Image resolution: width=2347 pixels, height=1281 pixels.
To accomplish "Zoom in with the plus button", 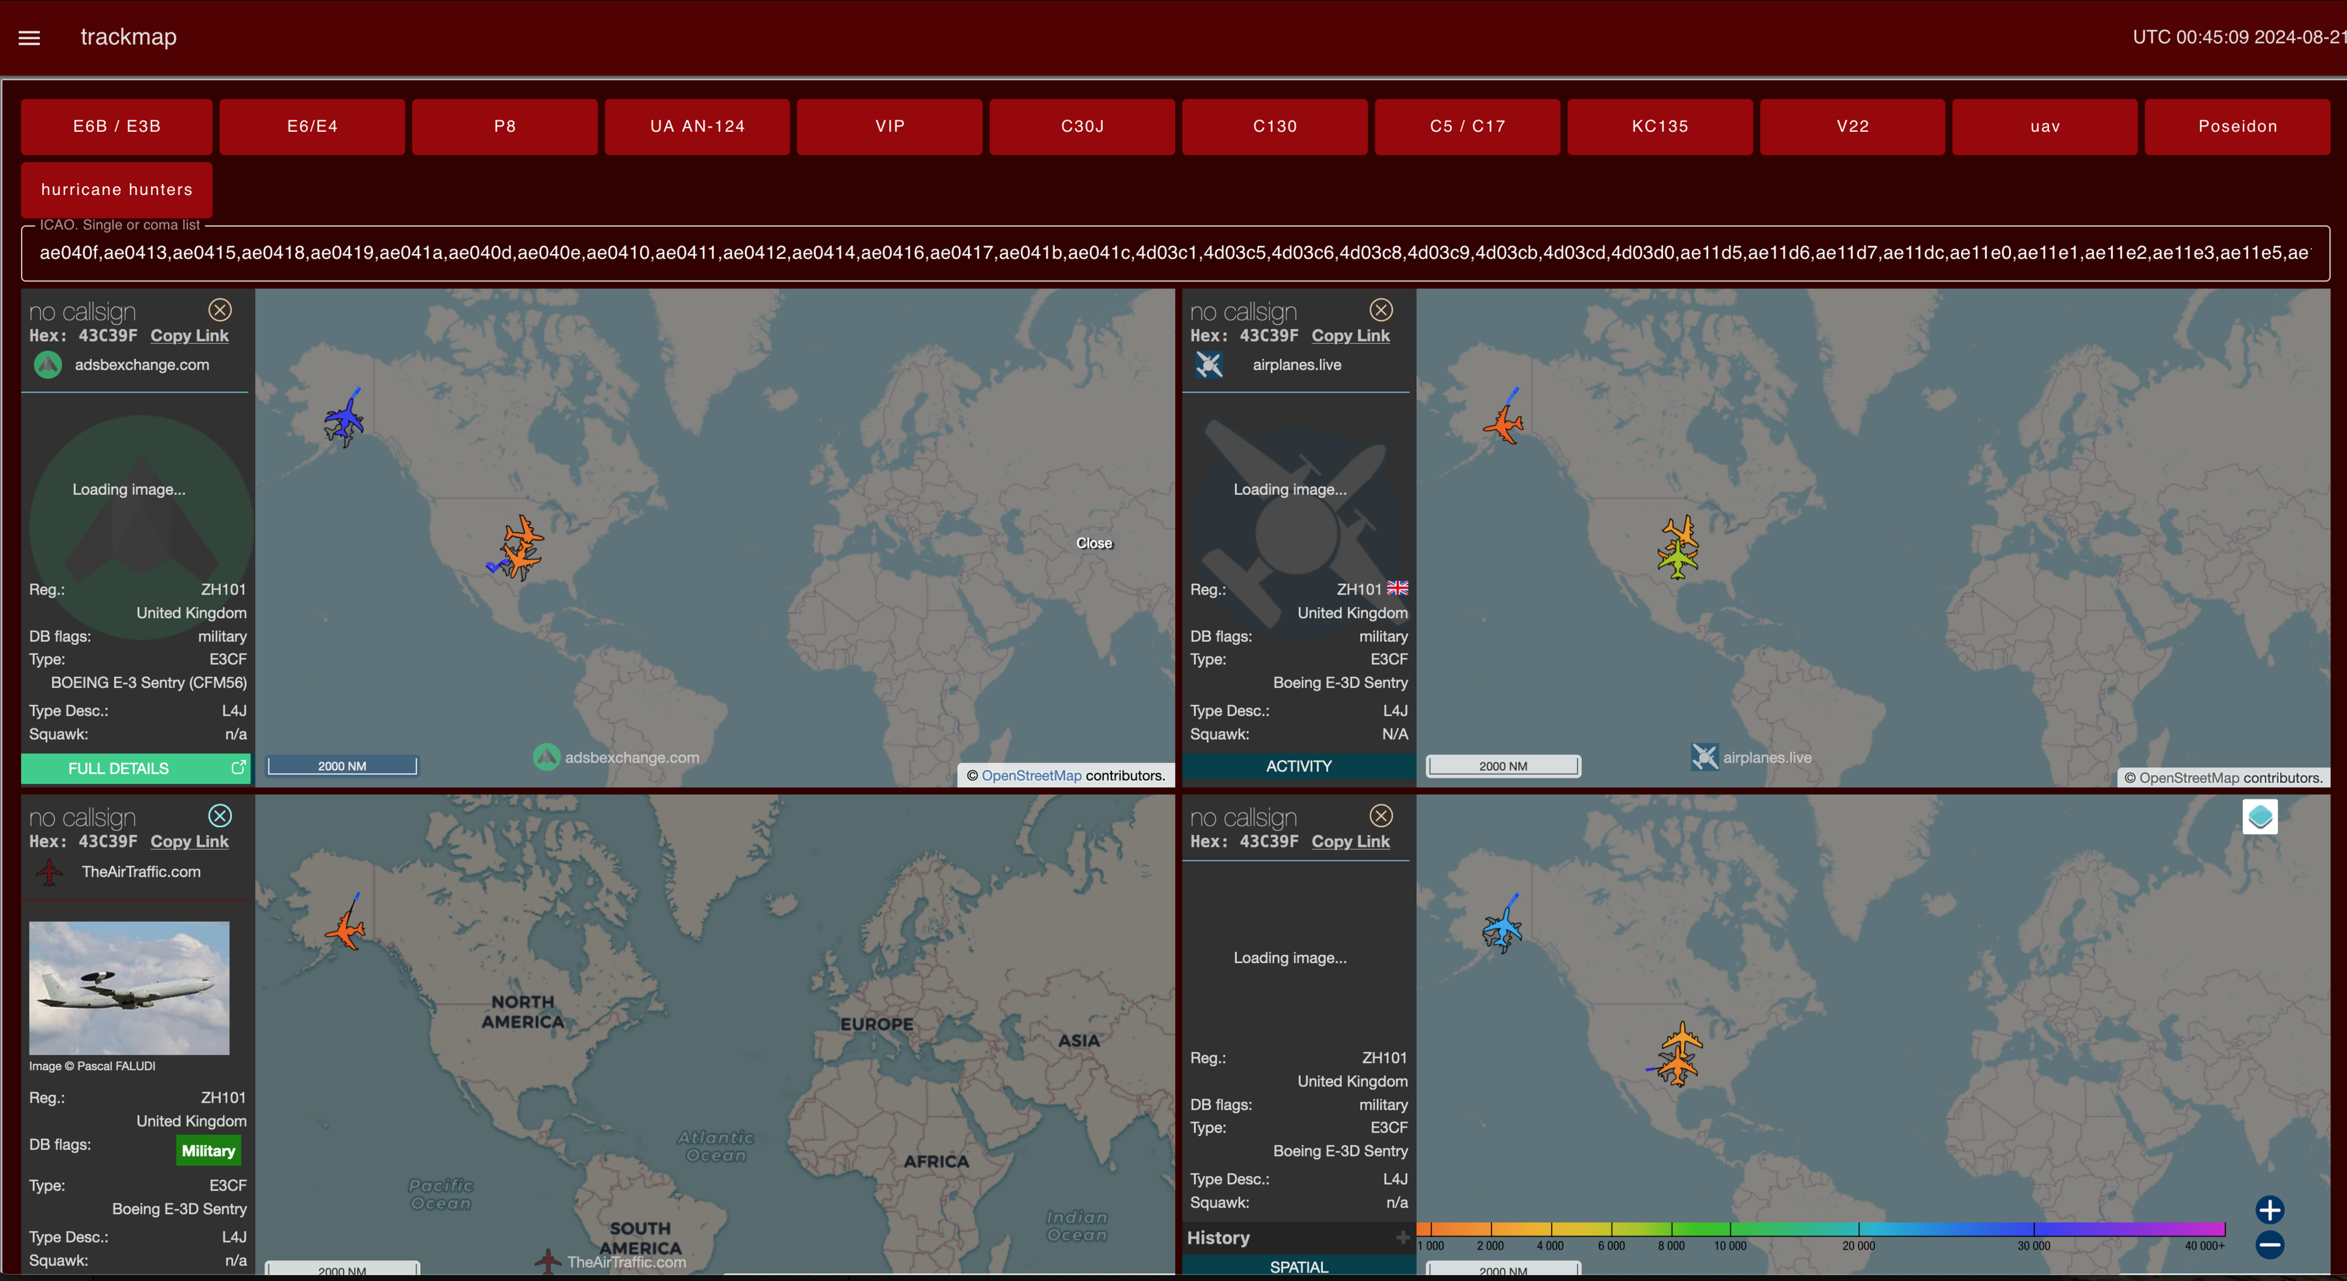I will click(x=2269, y=1210).
